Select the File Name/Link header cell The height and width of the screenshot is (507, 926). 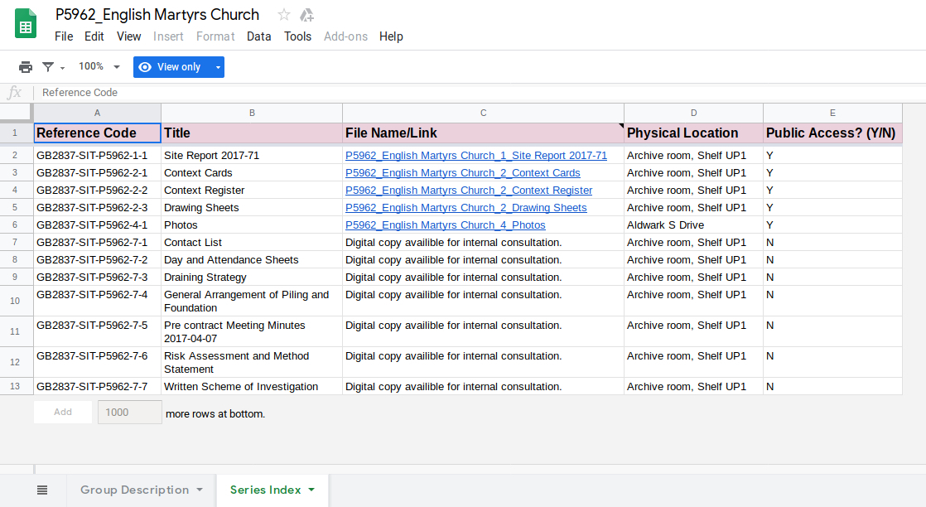[x=483, y=133]
